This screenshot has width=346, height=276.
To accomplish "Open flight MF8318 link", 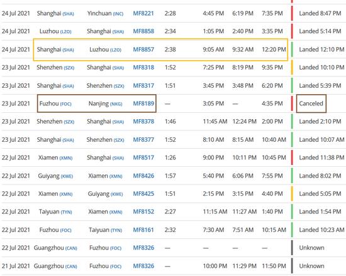I will 143,68.
